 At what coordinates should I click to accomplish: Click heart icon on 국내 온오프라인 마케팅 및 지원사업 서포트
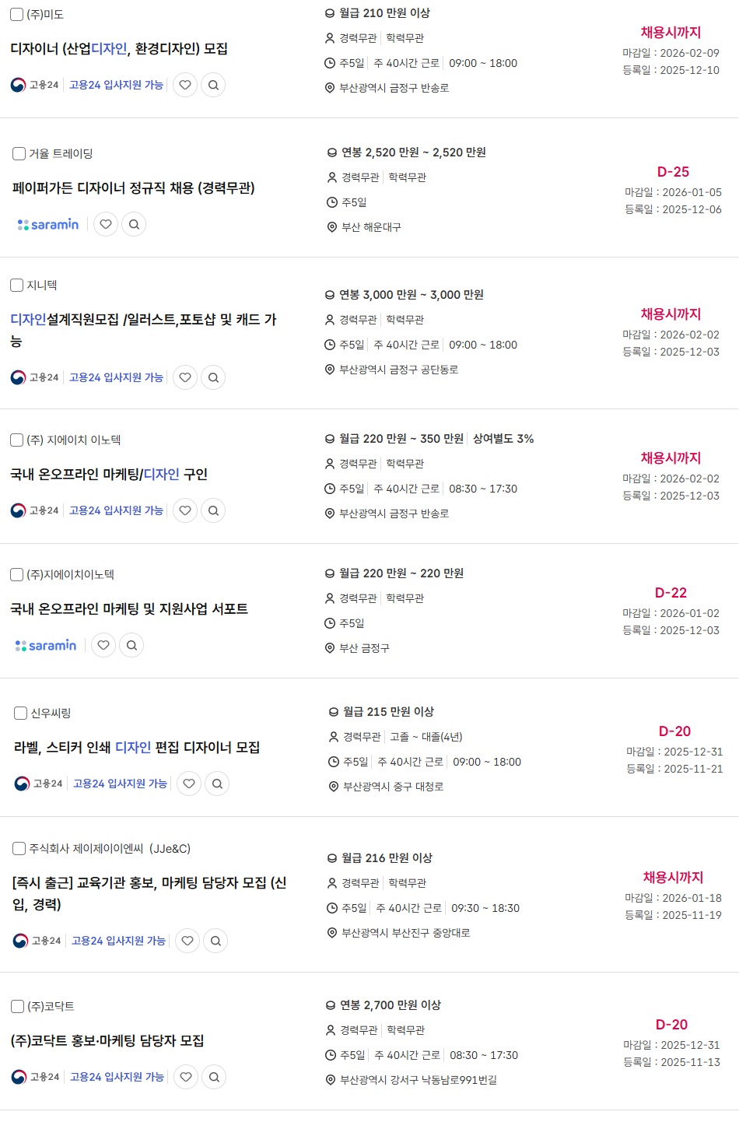103,645
